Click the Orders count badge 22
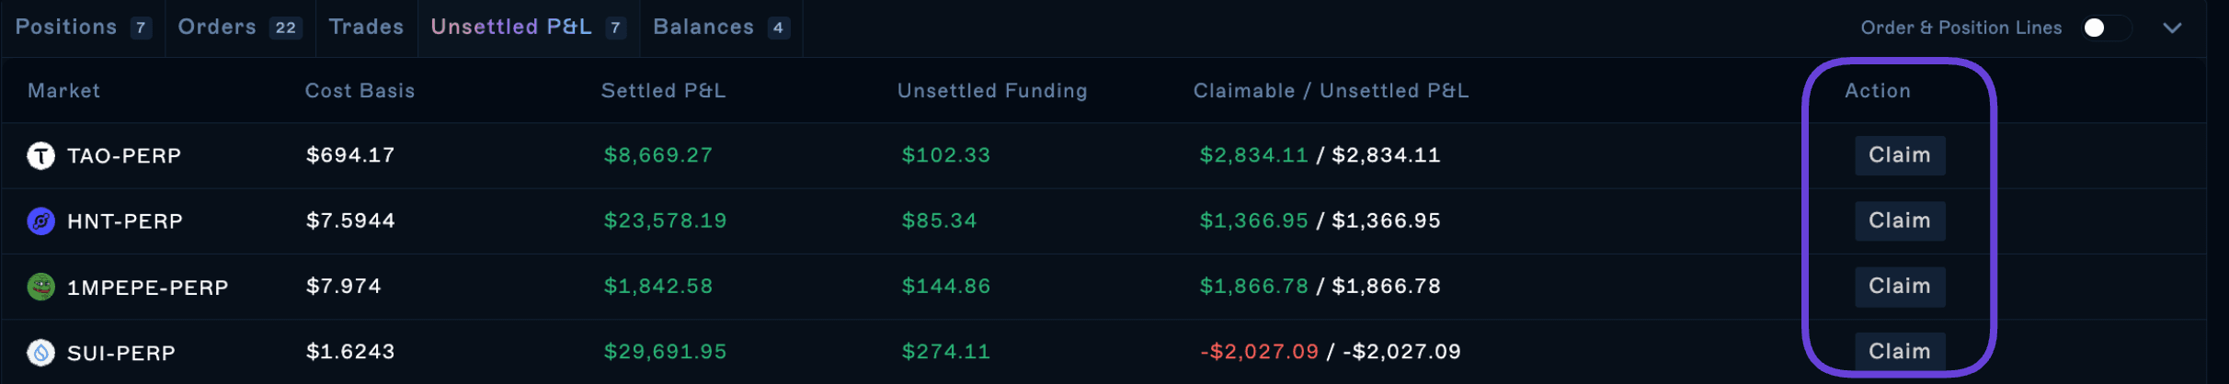The image size is (2229, 384). (x=286, y=28)
